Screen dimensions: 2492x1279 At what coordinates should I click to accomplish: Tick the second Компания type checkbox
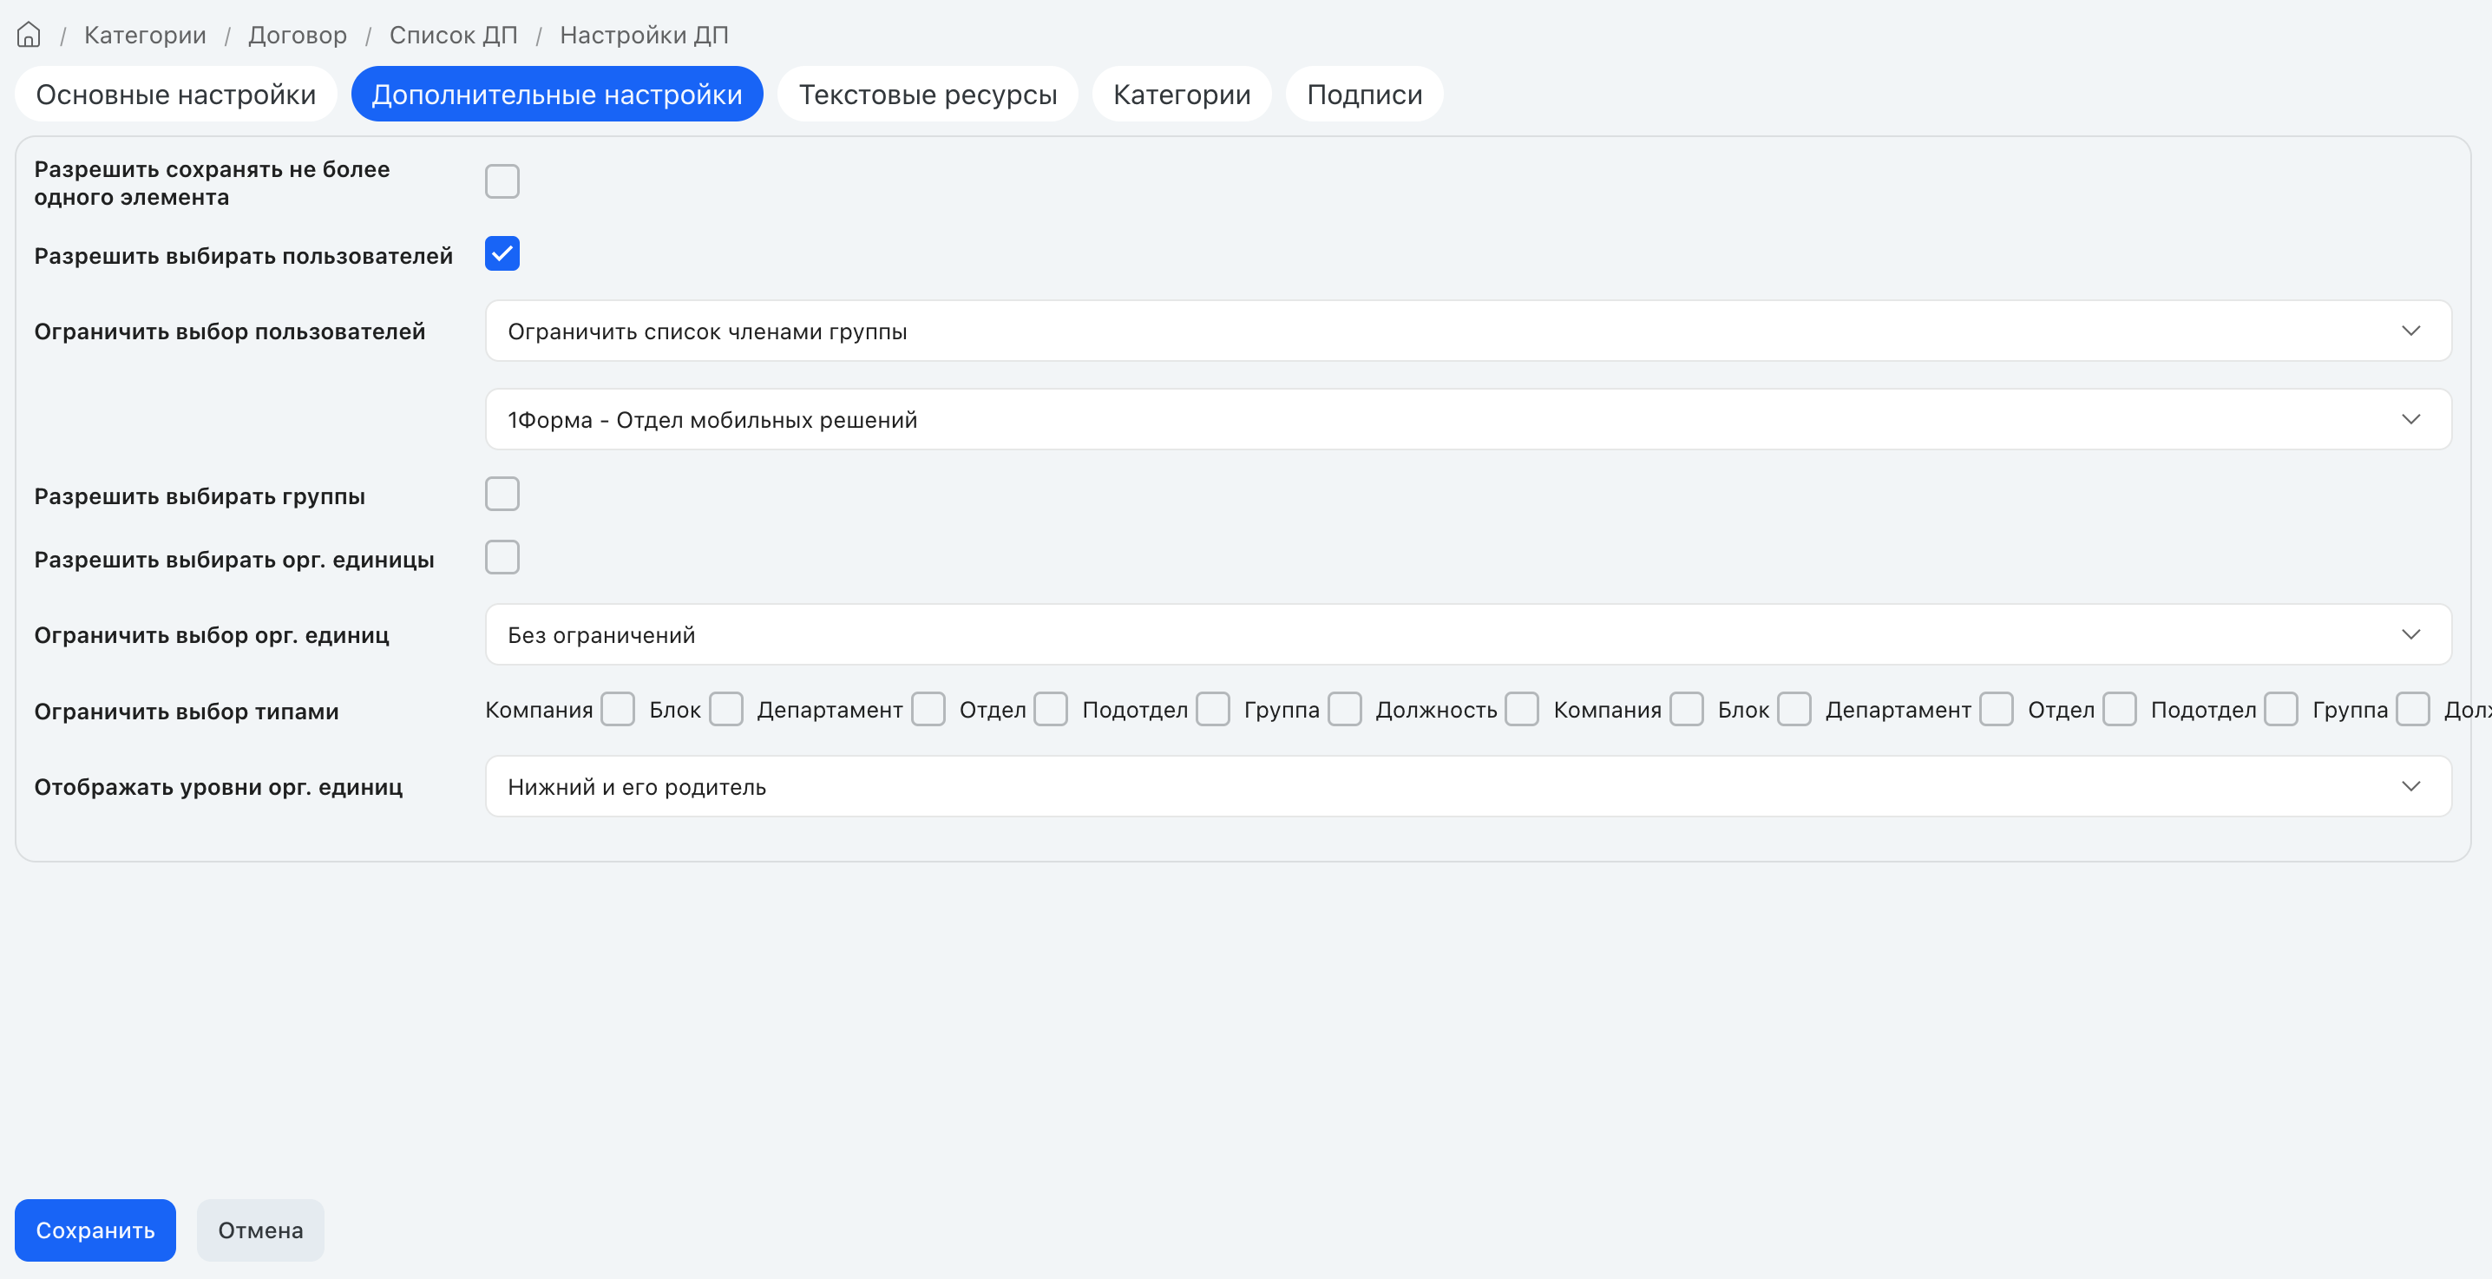click(x=1686, y=709)
